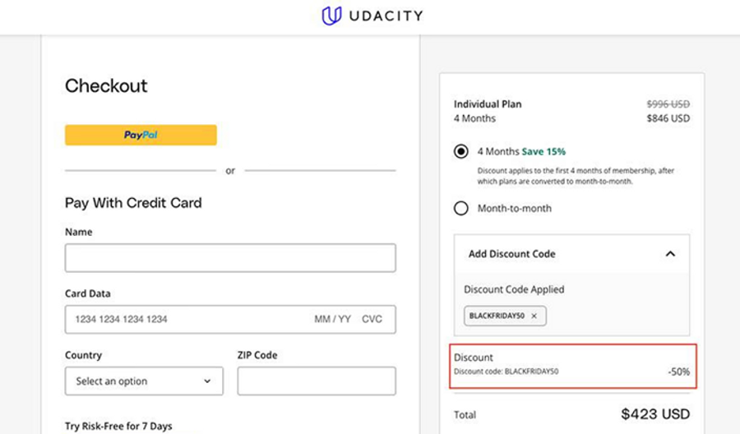The height and width of the screenshot is (434, 740).
Task: Remove the BLACKFRIDAY50 discount code
Action: [x=534, y=316]
